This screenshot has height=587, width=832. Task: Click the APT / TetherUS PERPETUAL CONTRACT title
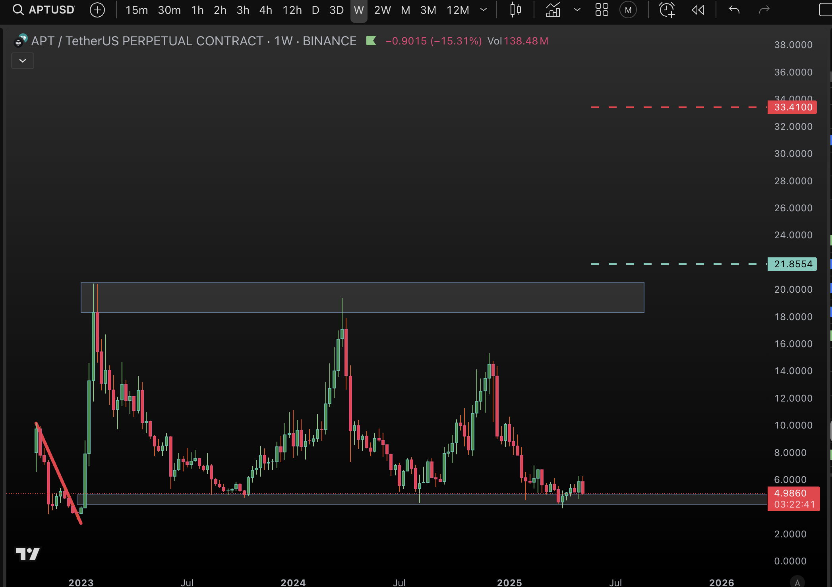pyautogui.click(x=147, y=41)
